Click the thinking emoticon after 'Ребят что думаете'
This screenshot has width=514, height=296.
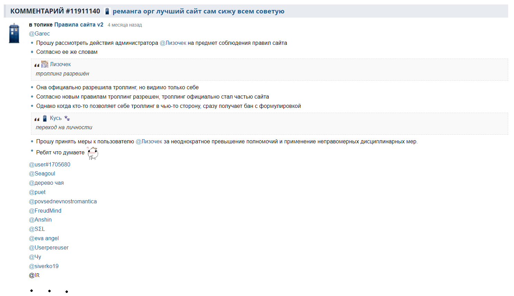coord(93,153)
